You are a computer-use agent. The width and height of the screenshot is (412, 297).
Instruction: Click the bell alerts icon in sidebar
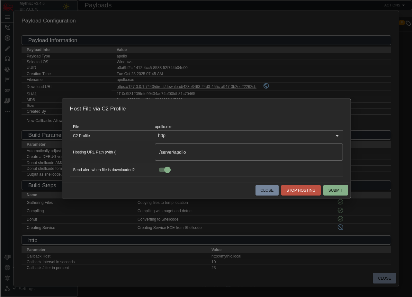(7, 278)
